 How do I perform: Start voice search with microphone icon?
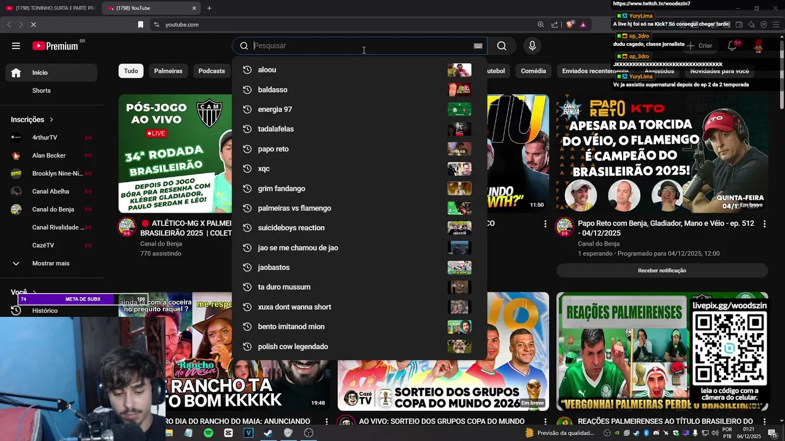tap(532, 46)
